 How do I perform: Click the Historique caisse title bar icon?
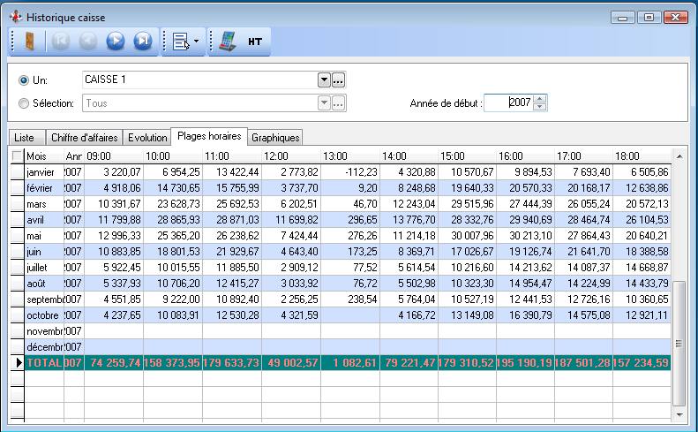point(14,17)
